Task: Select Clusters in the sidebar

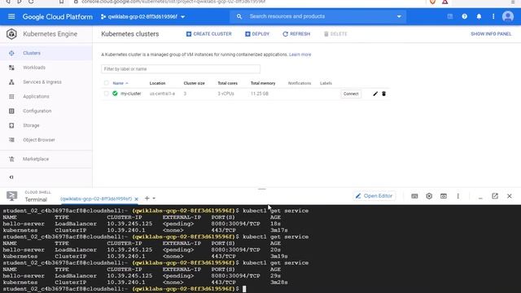Action: click(46, 53)
